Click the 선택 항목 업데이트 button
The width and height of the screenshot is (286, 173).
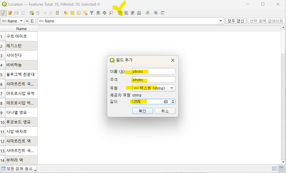click(x=266, y=21)
